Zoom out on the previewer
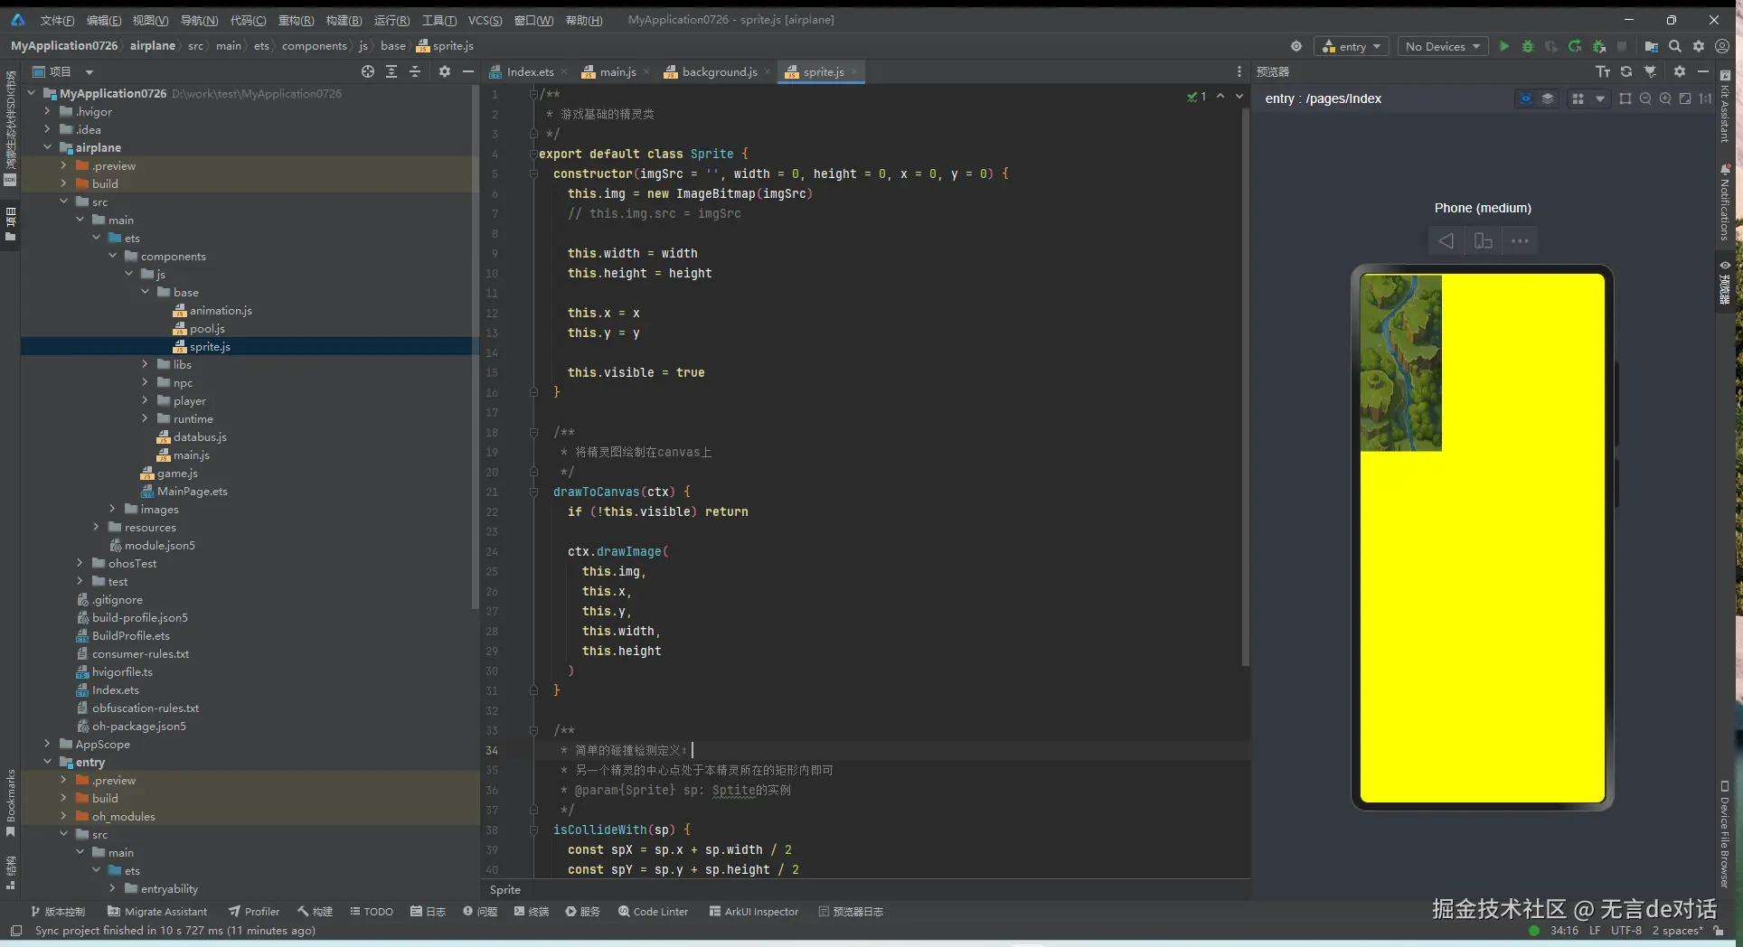Viewport: 1743px width, 947px height. pos(1645,98)
